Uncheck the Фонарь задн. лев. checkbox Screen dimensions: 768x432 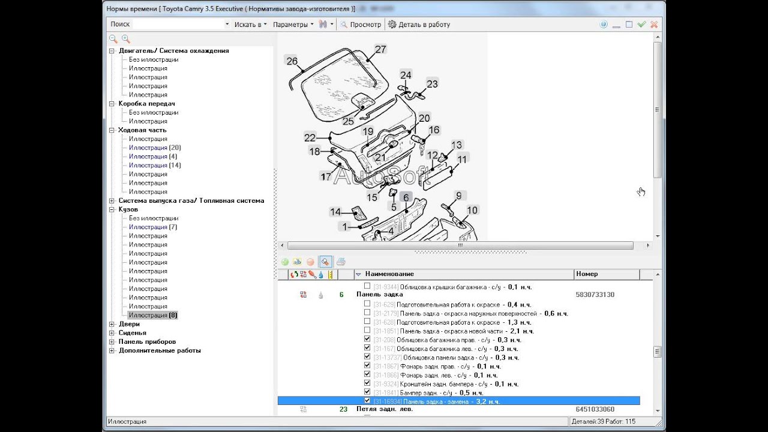click(367, 374)
